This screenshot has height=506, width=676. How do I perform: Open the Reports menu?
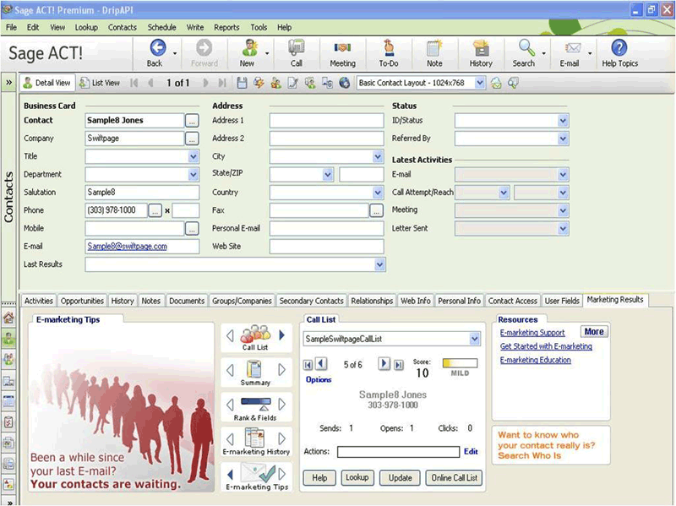[226, 27]
